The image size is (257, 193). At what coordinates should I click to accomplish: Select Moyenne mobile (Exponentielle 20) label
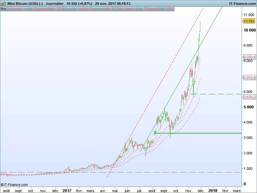tap(35, 9)
